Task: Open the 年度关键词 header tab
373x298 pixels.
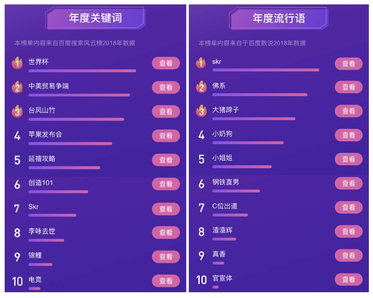Action: [x=95, y=18]
